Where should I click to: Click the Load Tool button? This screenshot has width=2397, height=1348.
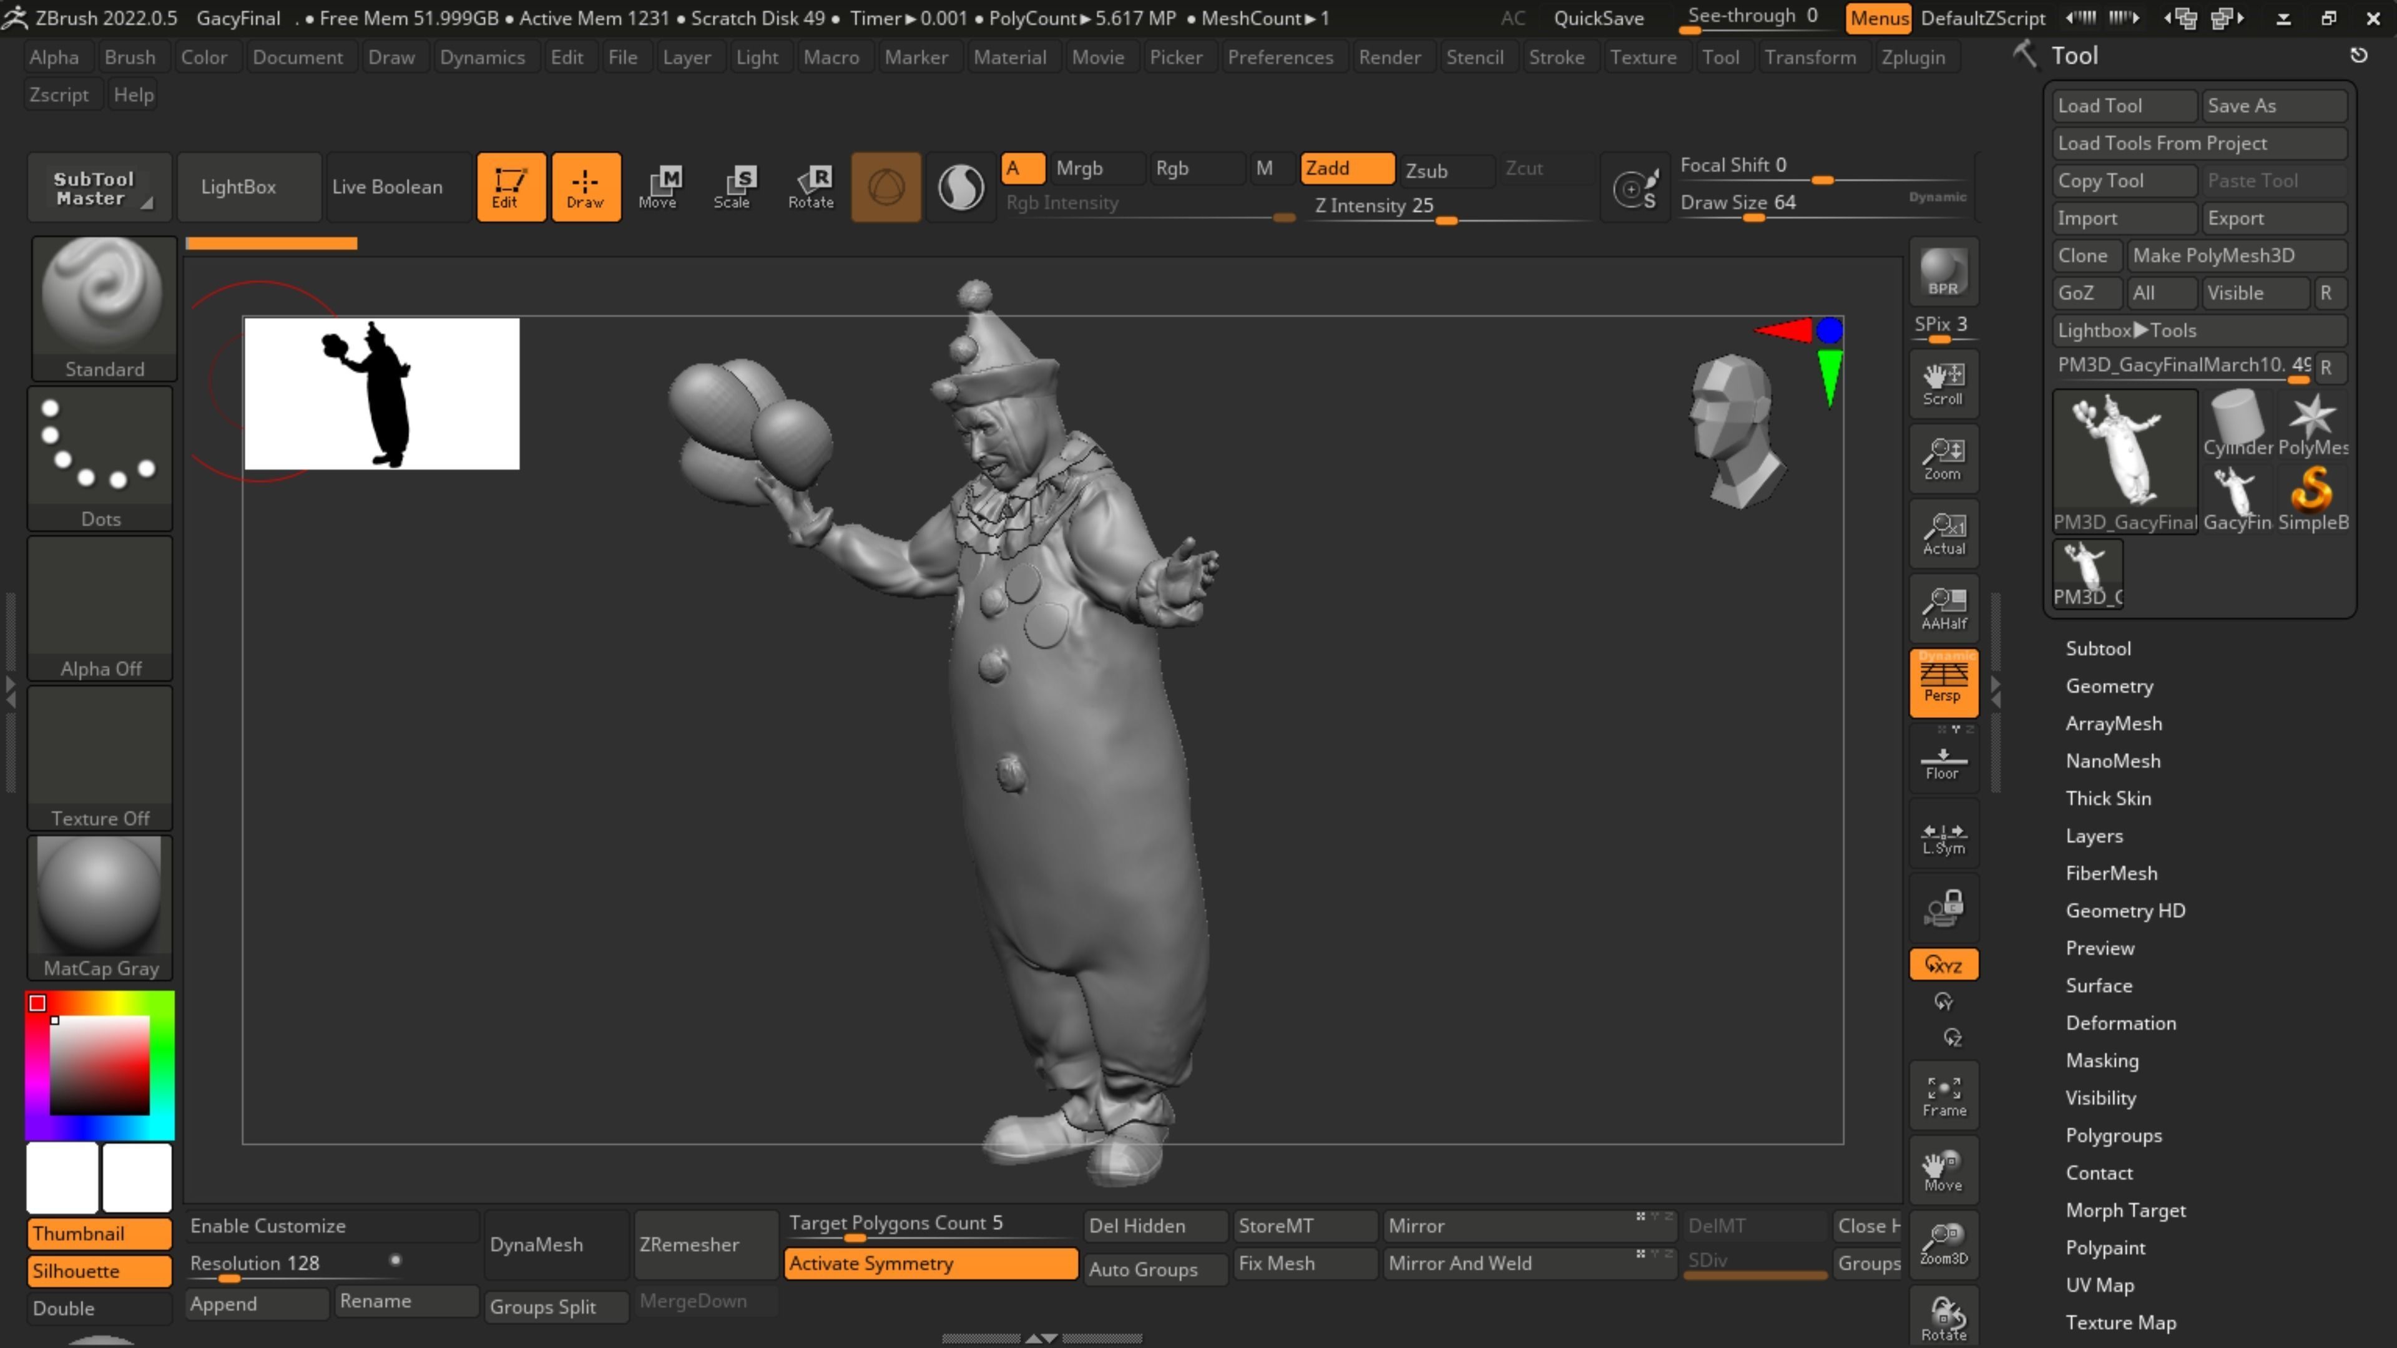tap(2124, 105)
